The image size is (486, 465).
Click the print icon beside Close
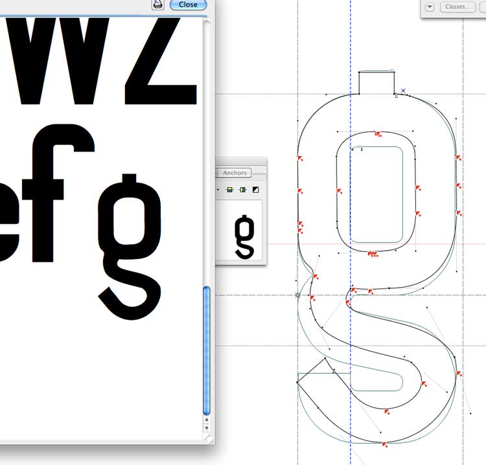click(x=157, y=5)
